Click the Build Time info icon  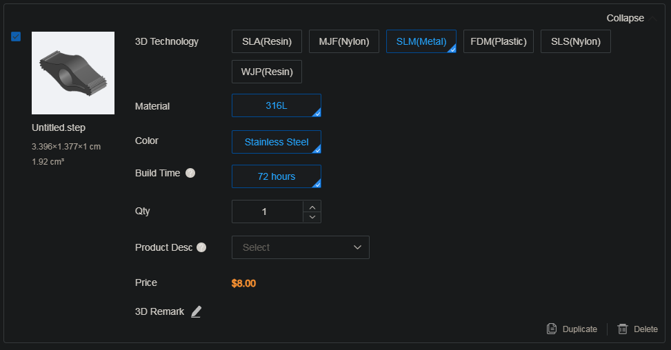click(191, 173)
